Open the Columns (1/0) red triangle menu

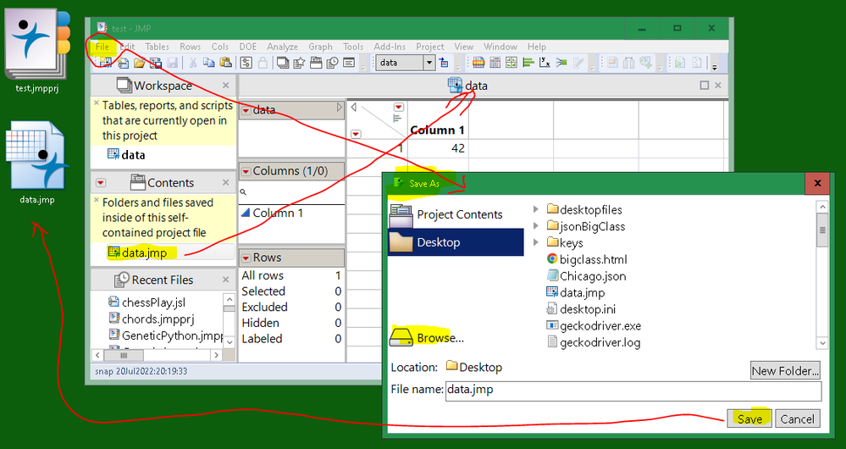(x=246, y=171)
